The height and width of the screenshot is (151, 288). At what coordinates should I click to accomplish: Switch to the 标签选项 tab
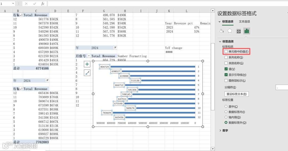click(x=228, y=22)
